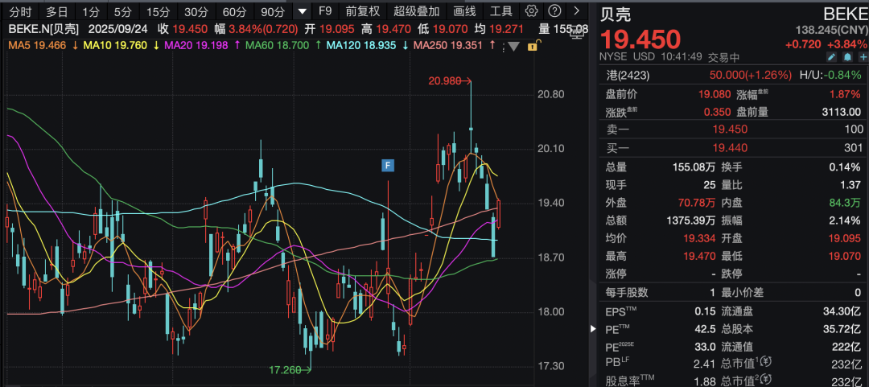Select the 5分 period tab
Screen dimensions: 869x387
pos(122,11)
